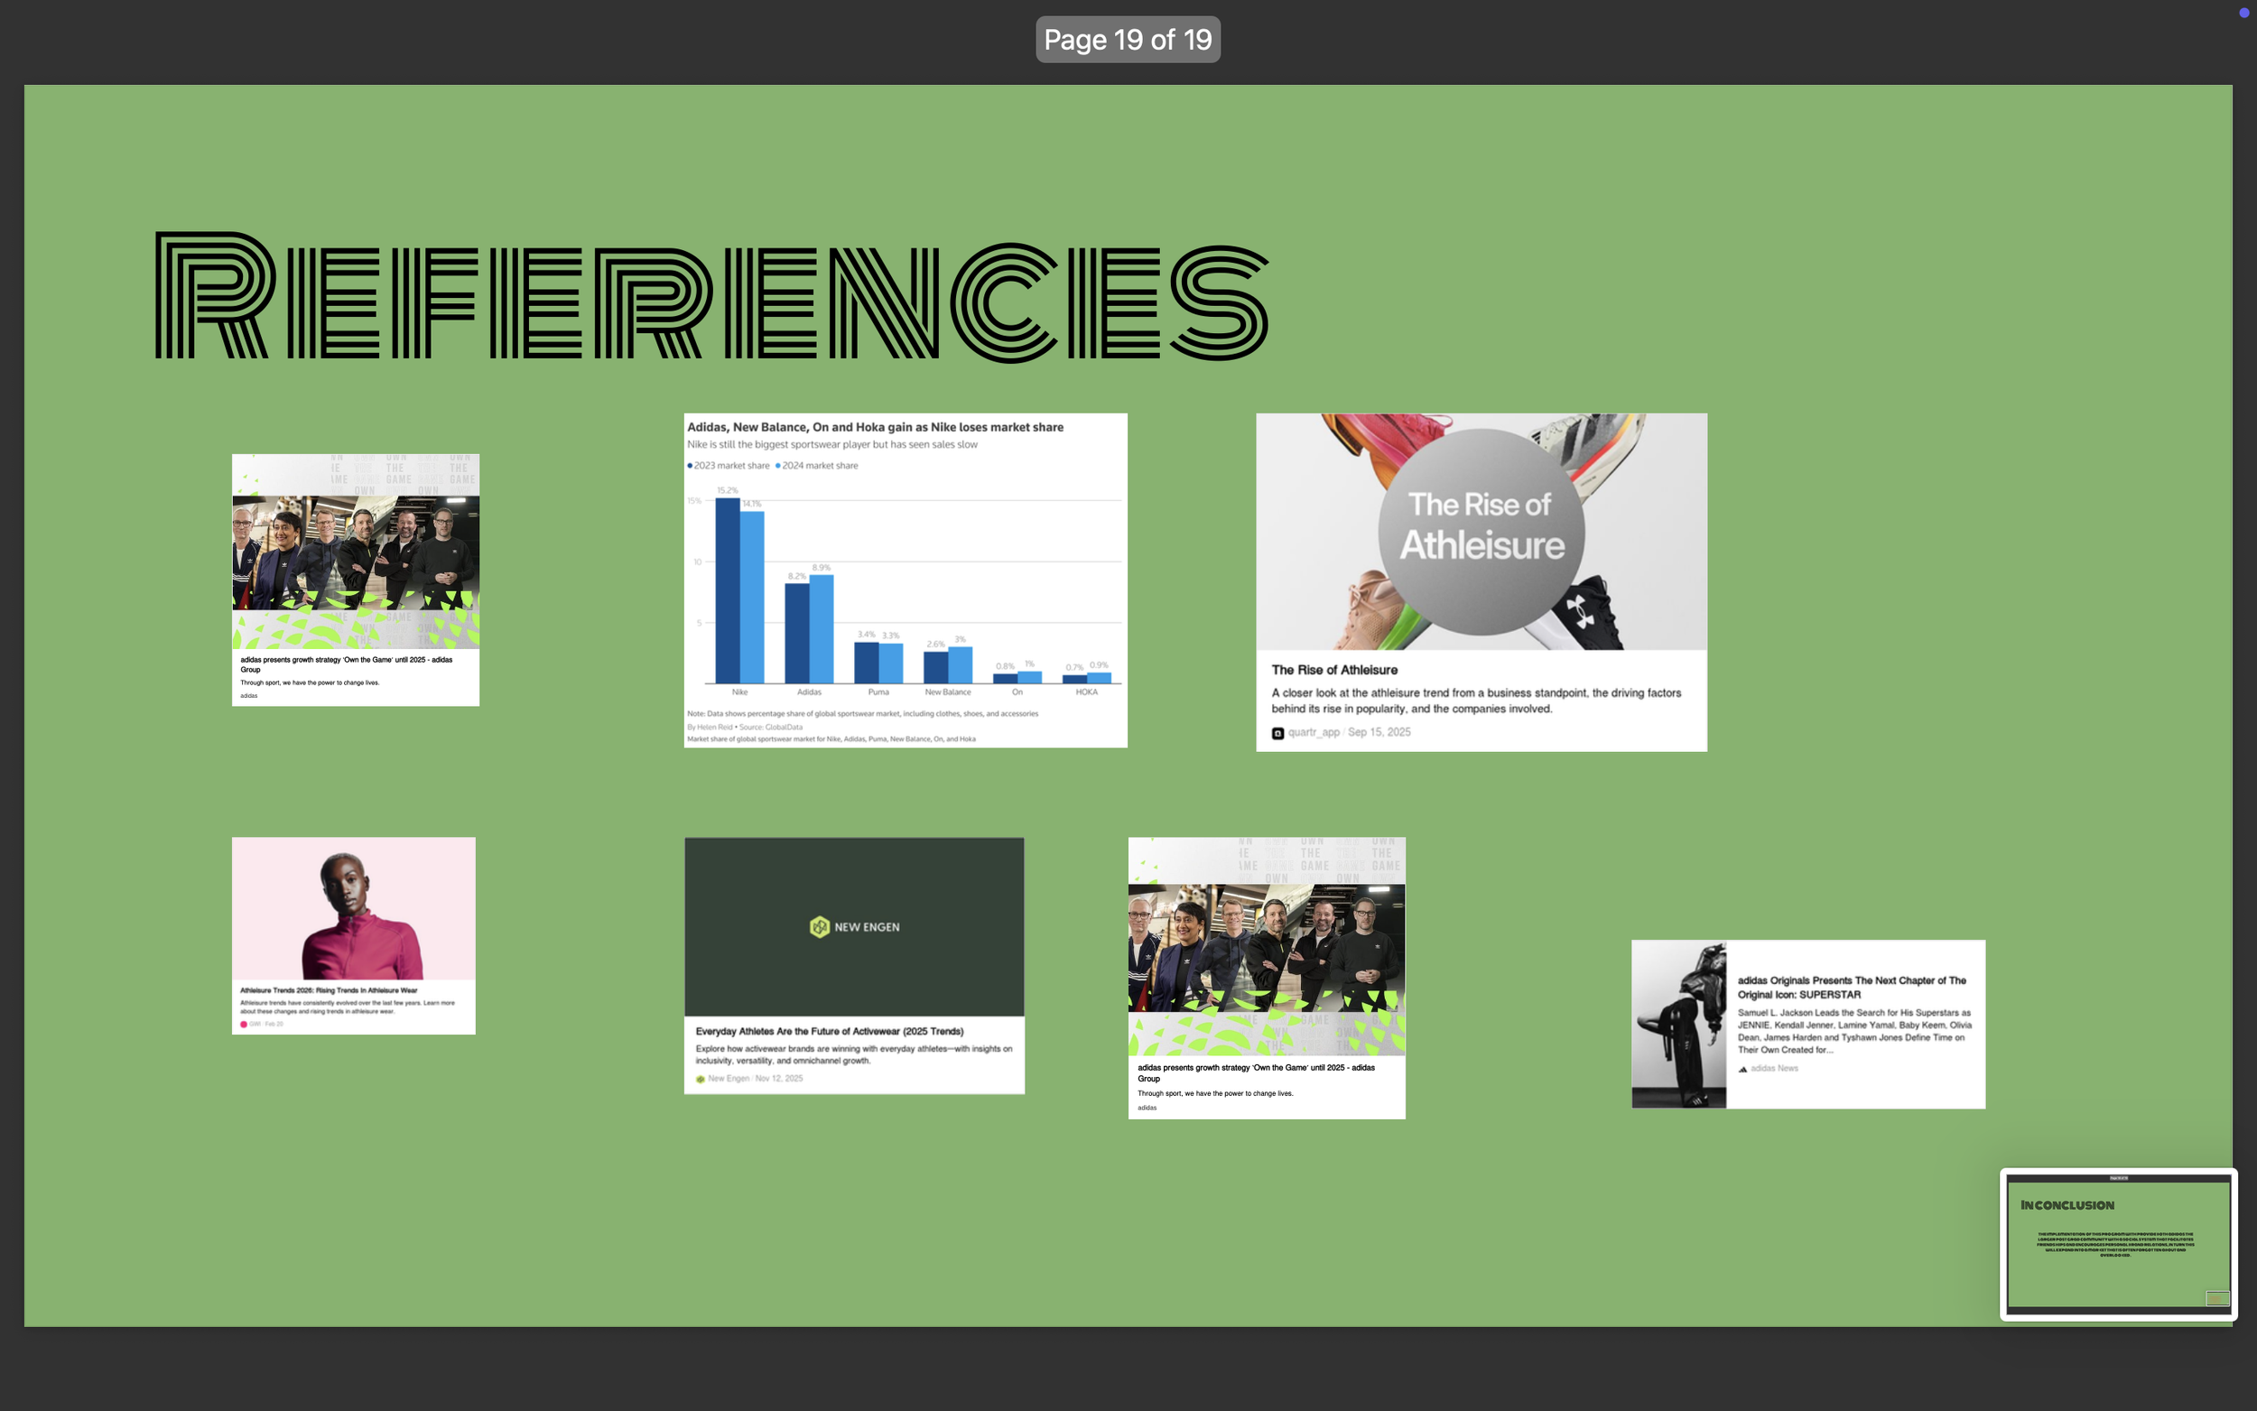Click the 'Puma' axis label on the chart

click(878, 692)
